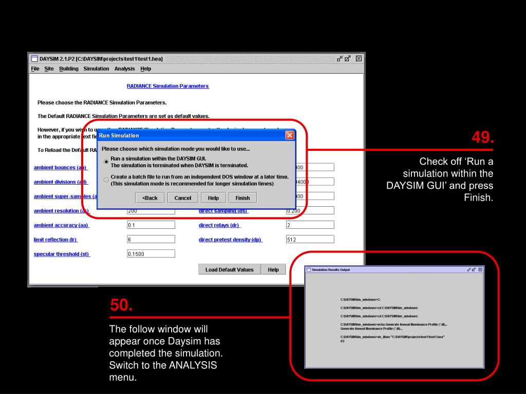Click direct pretest density field showing 512
Screen dimensions: 526x394
pos(310,239)
